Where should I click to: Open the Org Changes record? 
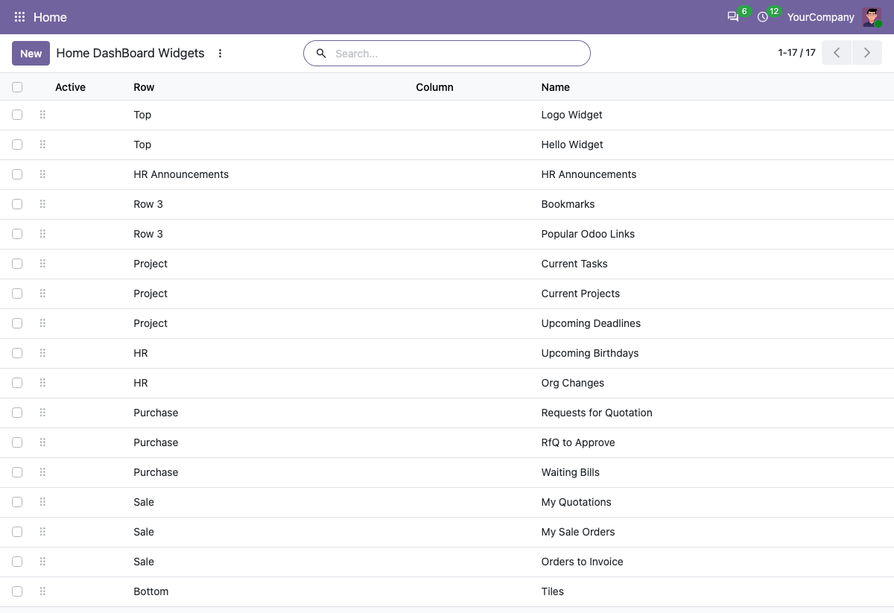pyautogui.click(x=572, y=383)
